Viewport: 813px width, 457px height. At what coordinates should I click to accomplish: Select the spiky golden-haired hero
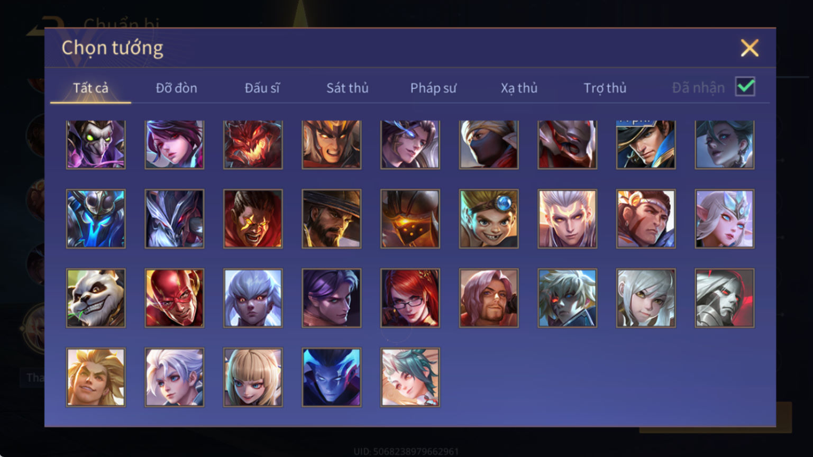tap(96, 377)
